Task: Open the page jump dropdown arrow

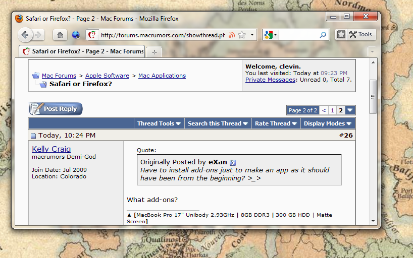Action: (x=350, y=110)
